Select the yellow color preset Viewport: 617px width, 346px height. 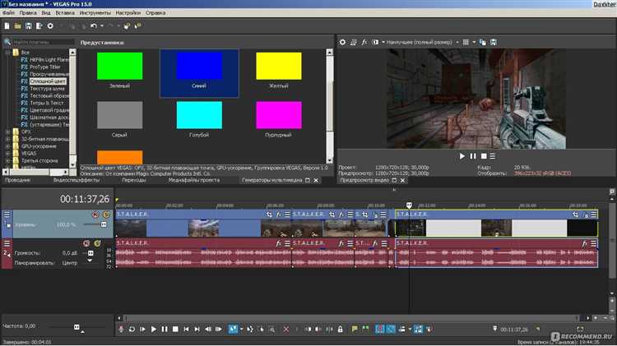(279, 66)
